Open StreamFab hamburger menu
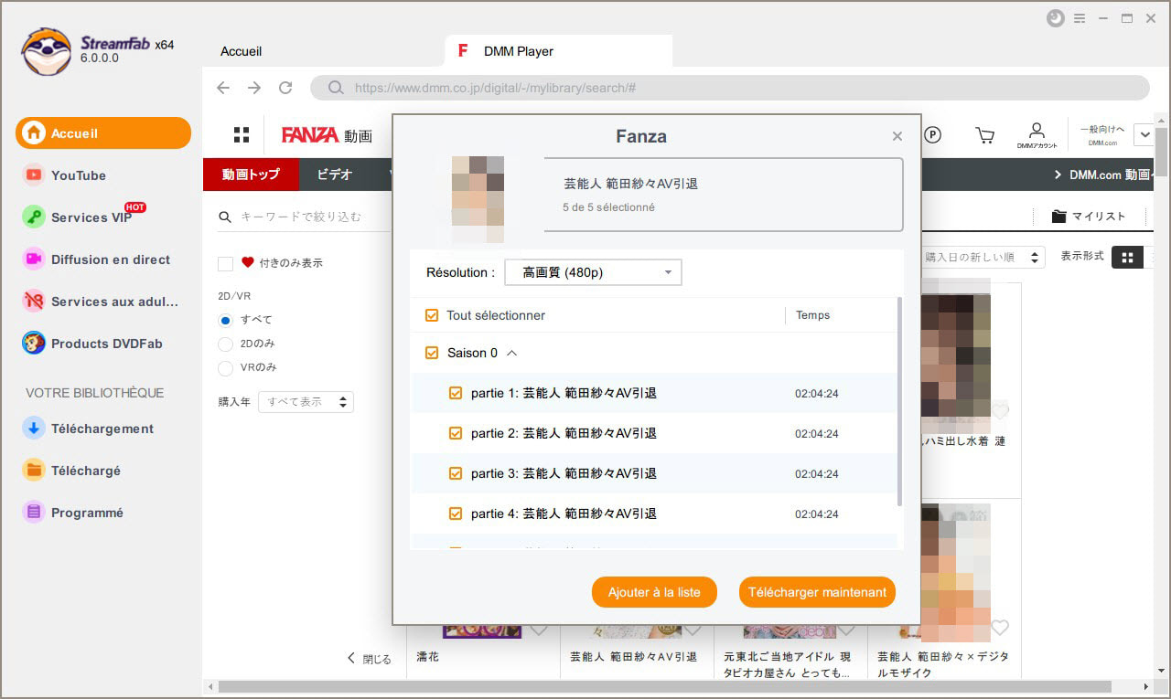Image resolution: width=1171 pixels, height=699 pixels. pos(1080,18)
